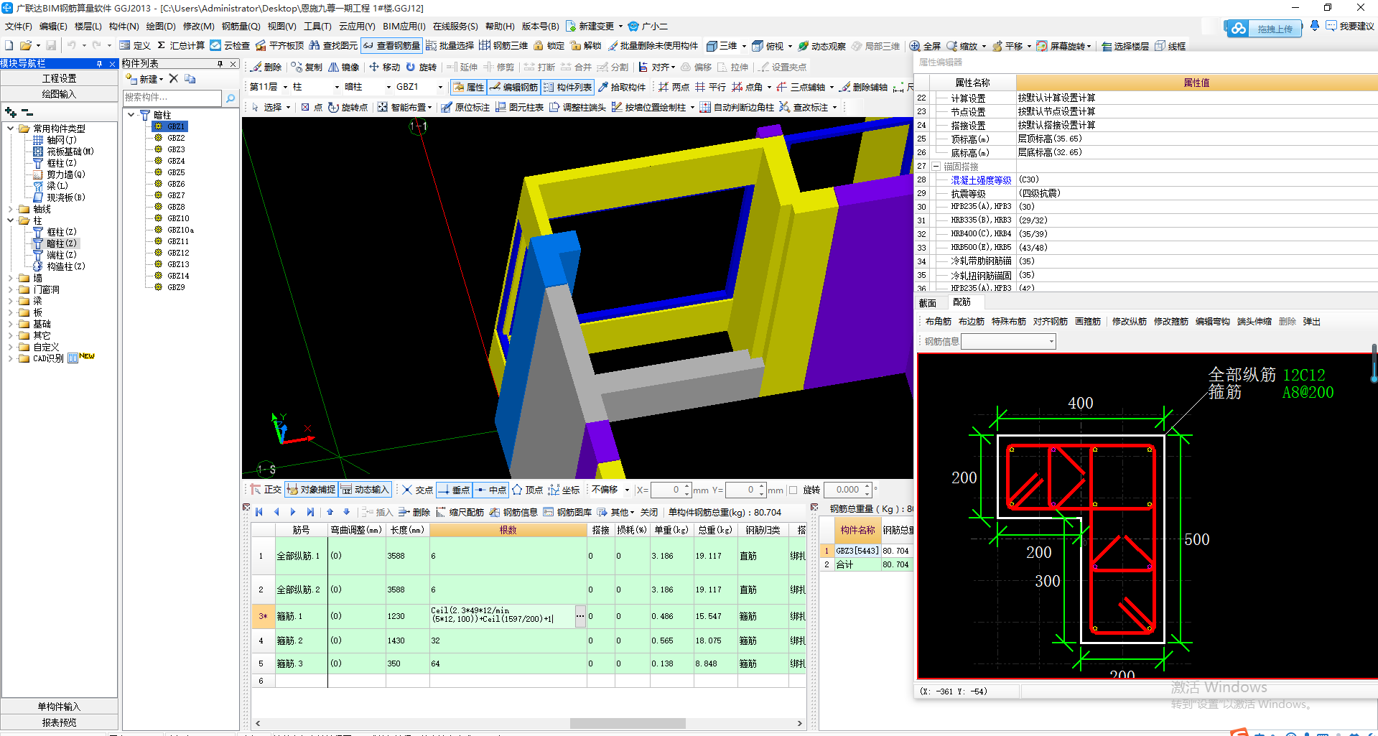Click the 查找图元 binoculars icon
1378x736 pixels.
coord(315,45)
